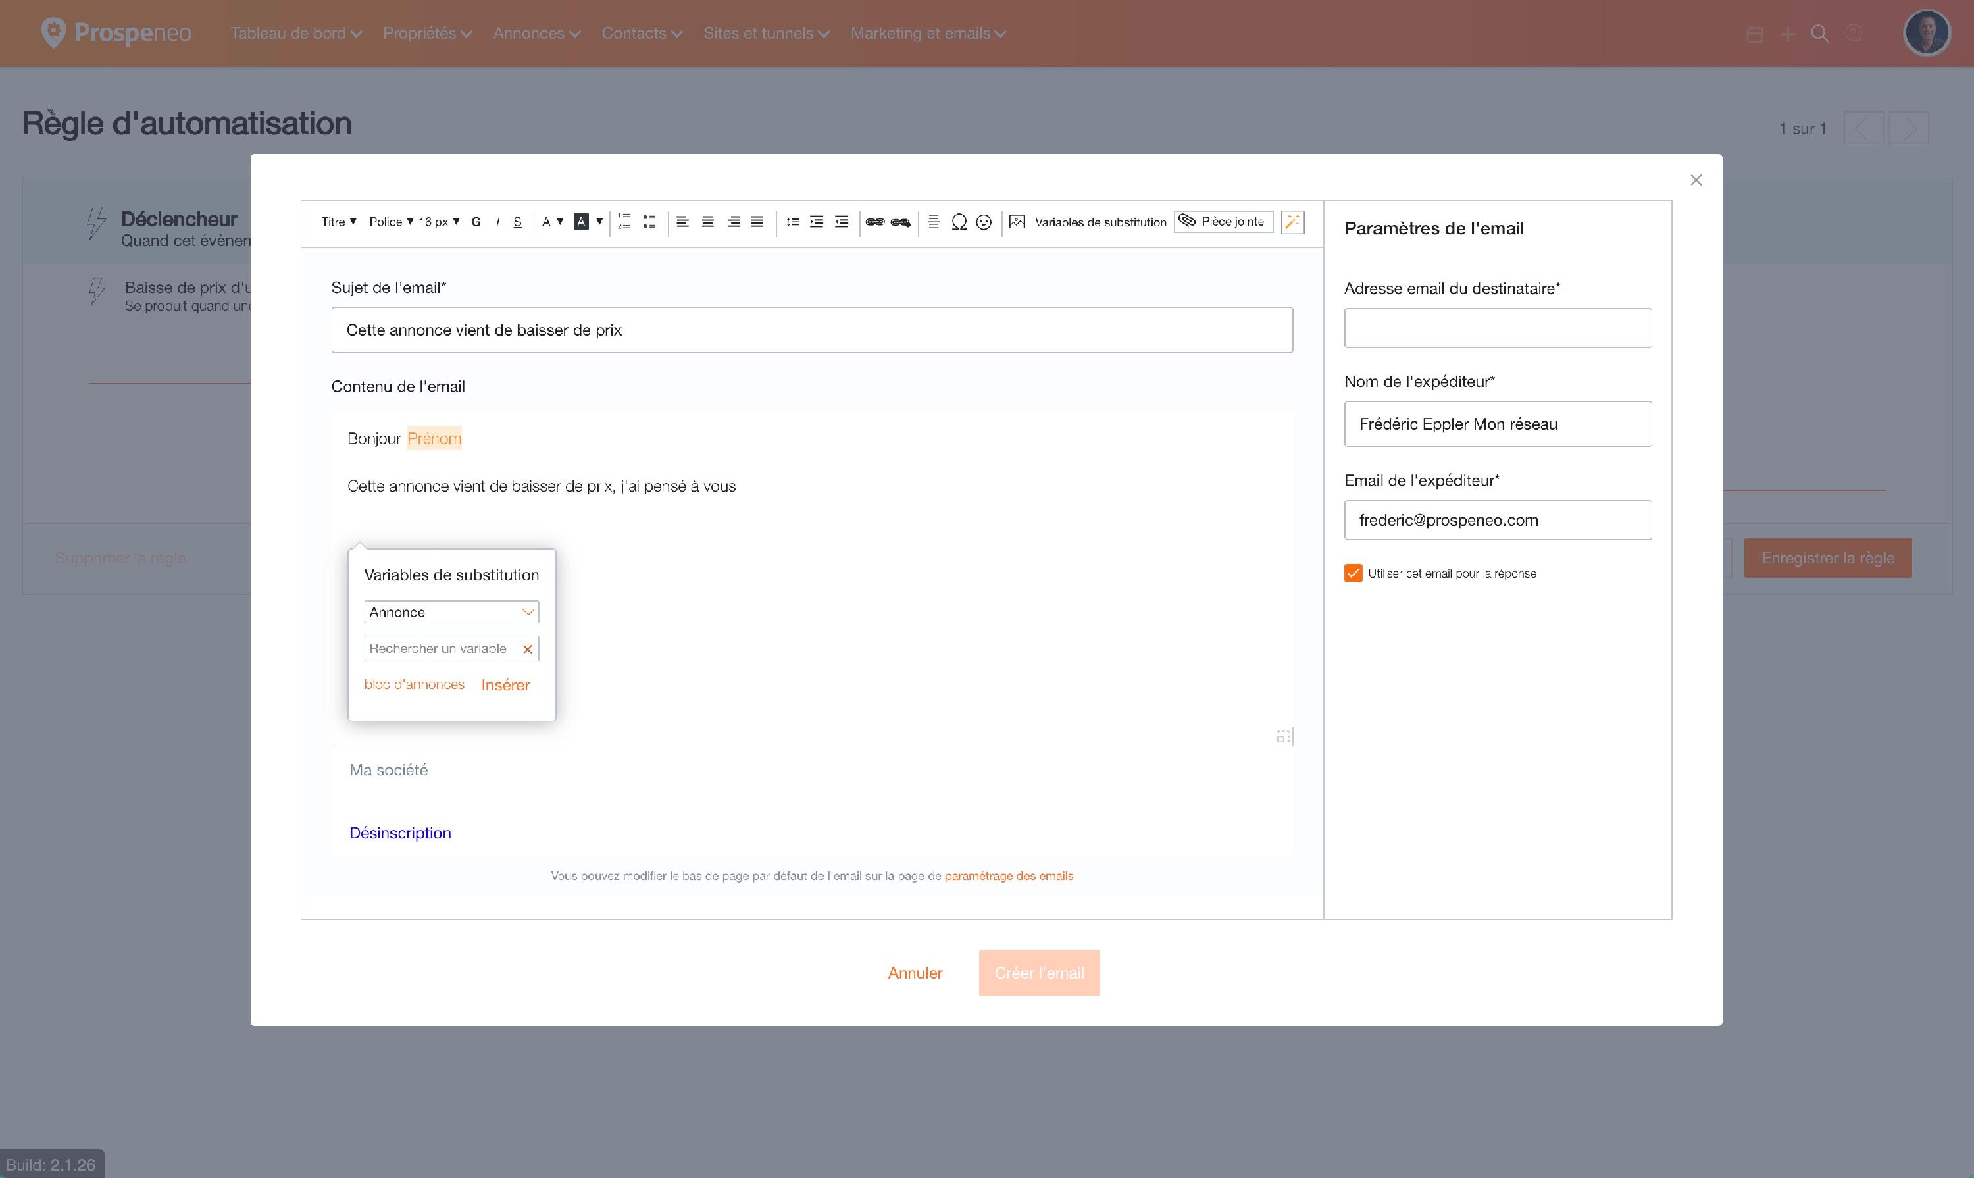The height and width of the screenshot is (1178, 1974).
Task: Open the Annonce variable category dropdown
Action: [x=451, y=612]
